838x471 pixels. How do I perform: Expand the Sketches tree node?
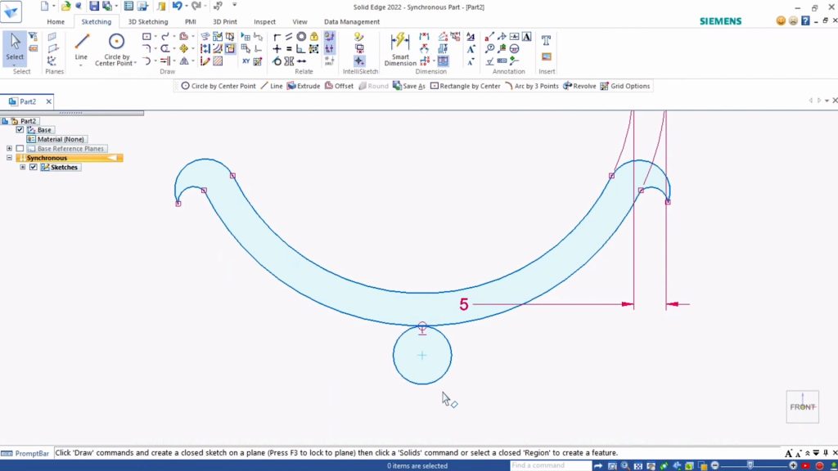click(22, 167)
